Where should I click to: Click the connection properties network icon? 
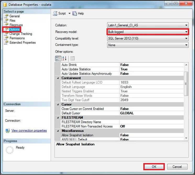pyautogui.click(x=8, y=131)
